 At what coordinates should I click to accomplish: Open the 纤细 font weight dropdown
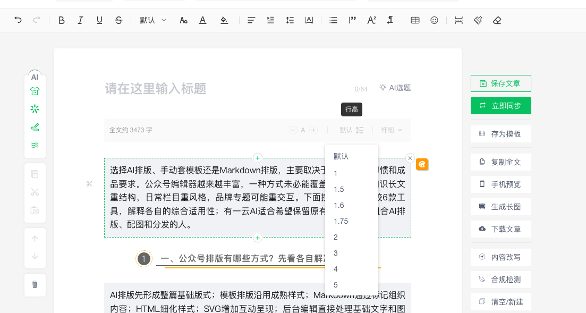(x=392, y=130)
